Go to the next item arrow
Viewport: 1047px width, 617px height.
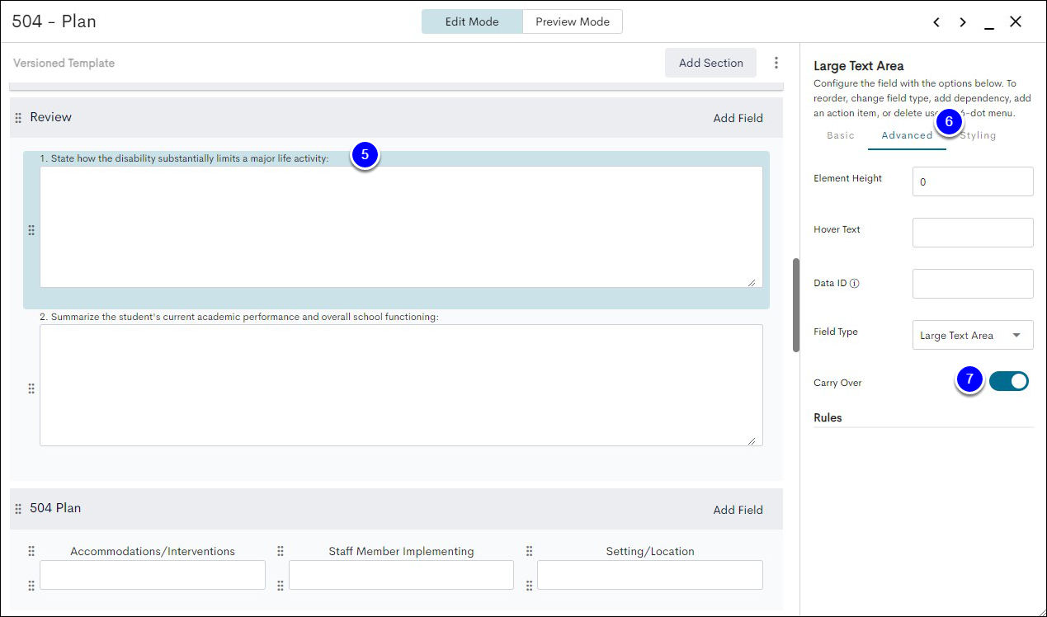[x=963, y=22]
